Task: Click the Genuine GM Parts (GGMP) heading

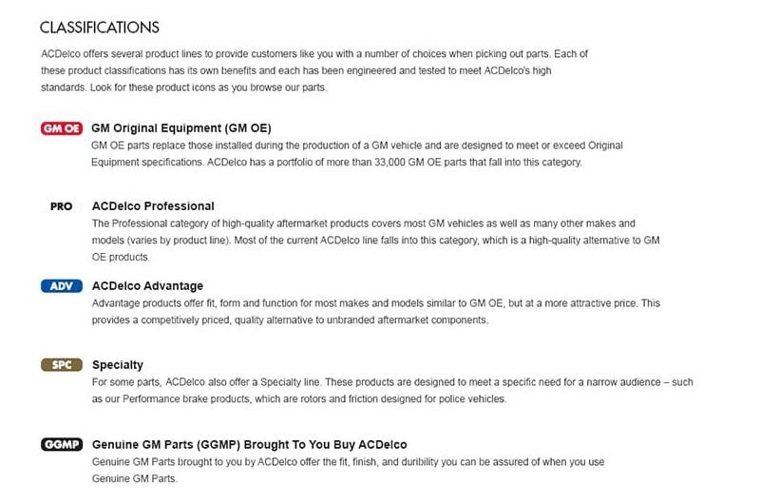Action: click(249, 444)
